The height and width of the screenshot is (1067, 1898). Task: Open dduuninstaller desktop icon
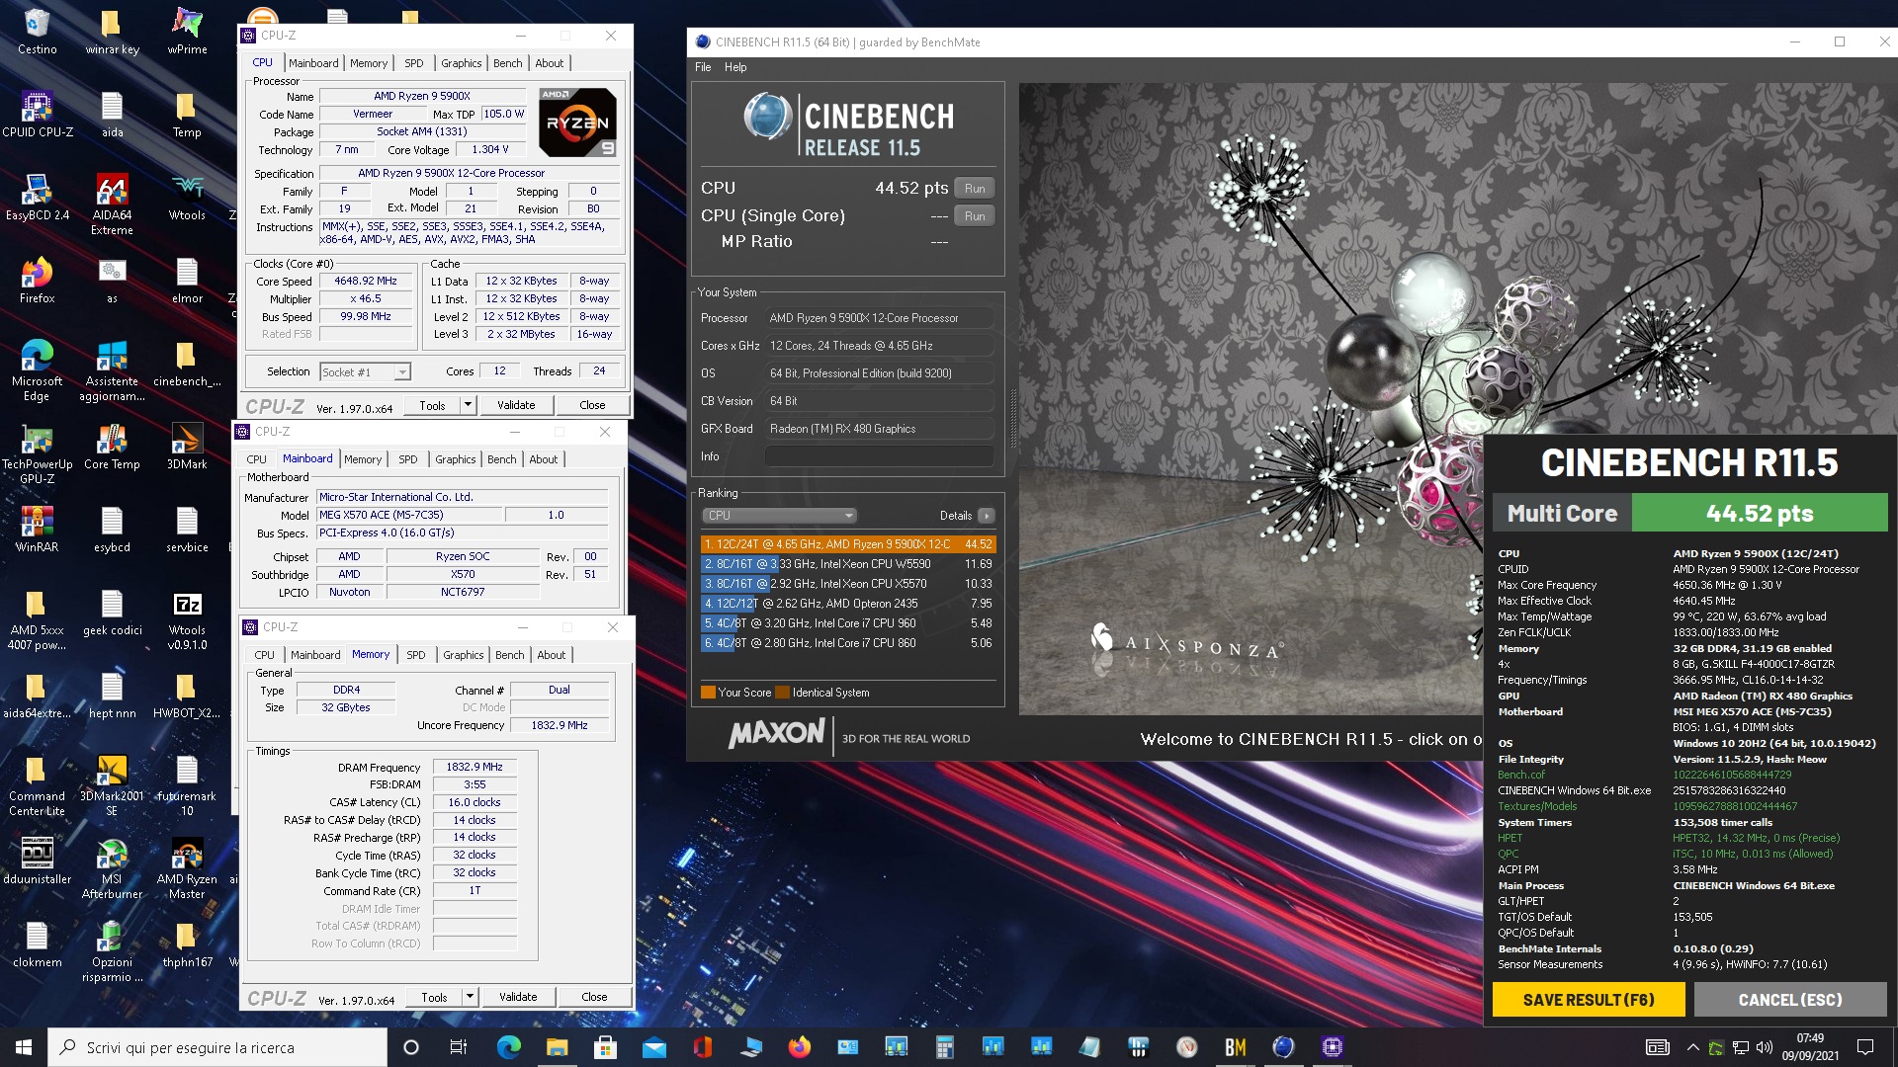(37, 862)
